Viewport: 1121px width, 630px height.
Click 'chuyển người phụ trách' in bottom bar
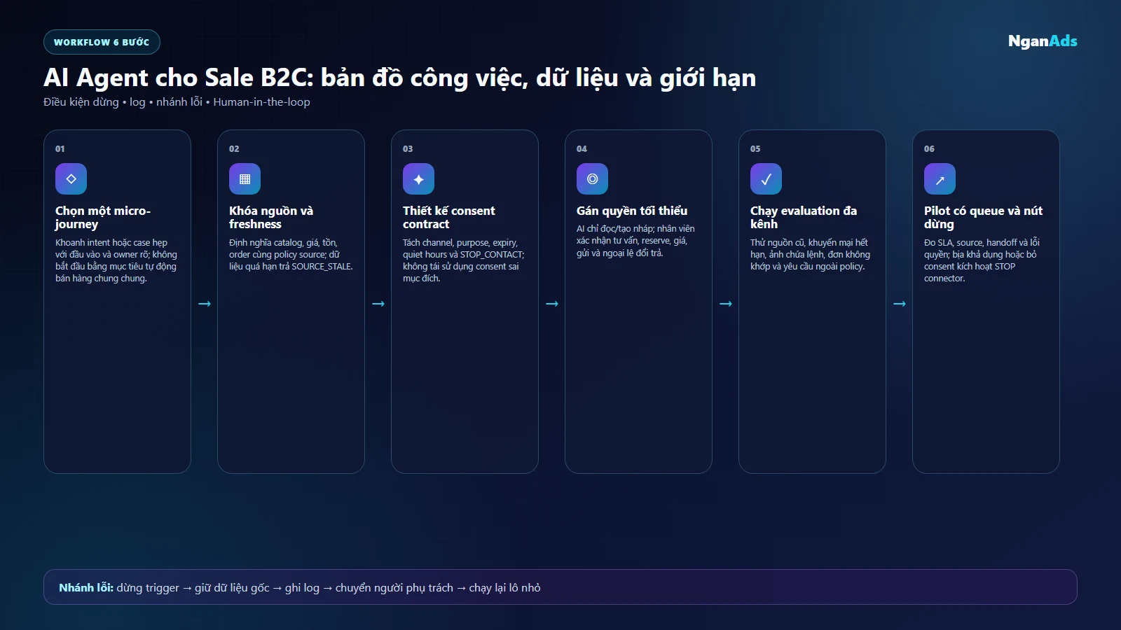point(394,588)
